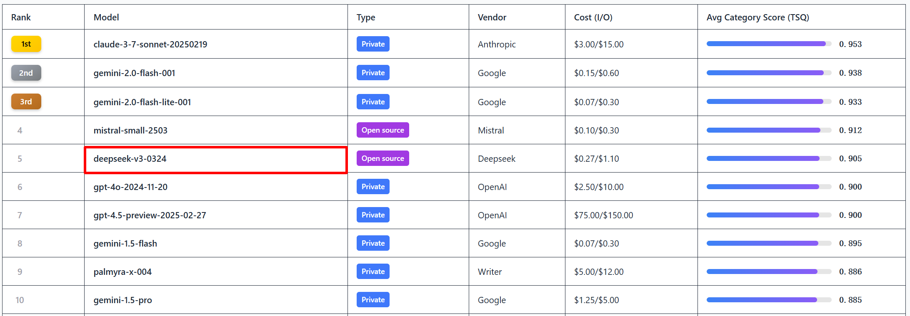Click Open source tag for mistral-small-2503
This screenshot has width=910, height=316.
click(x=382, y=130)
